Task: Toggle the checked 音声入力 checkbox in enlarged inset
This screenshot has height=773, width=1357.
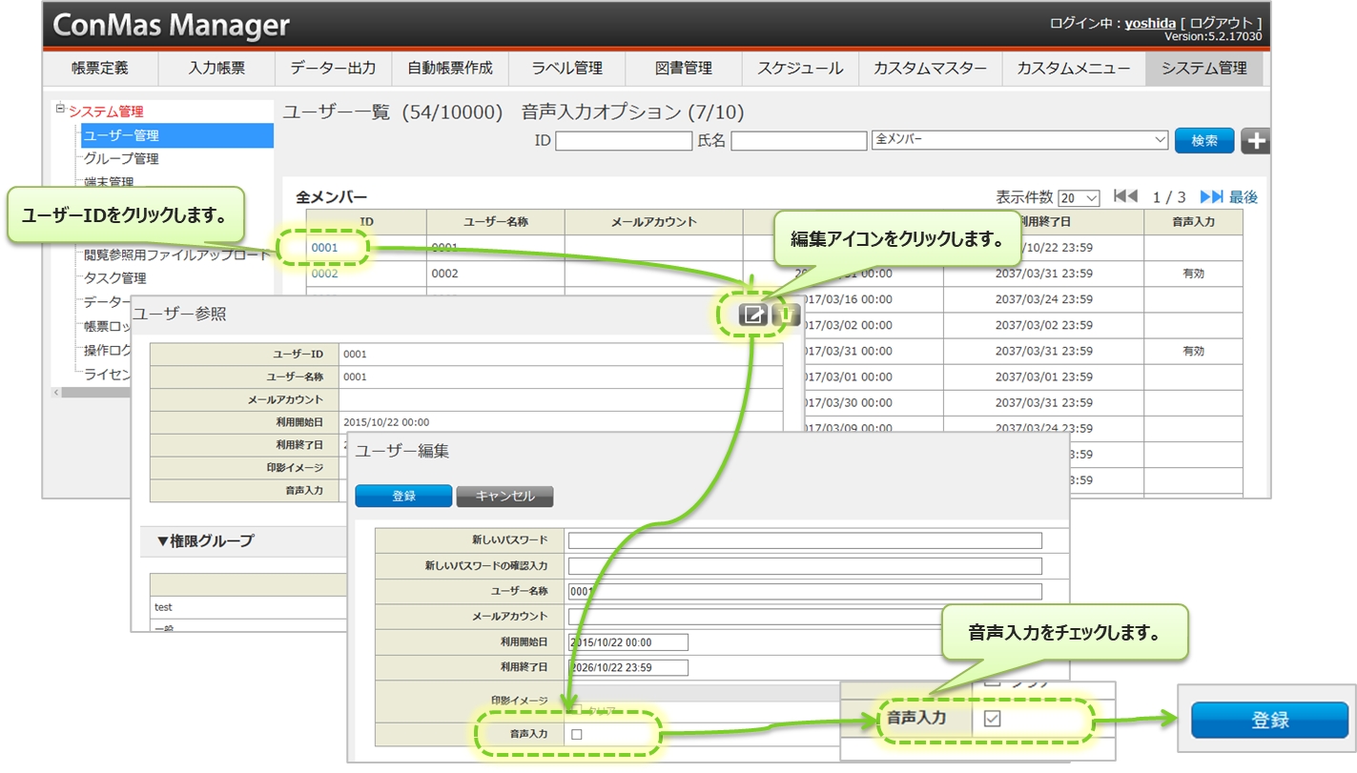Action: pos(992,719)
